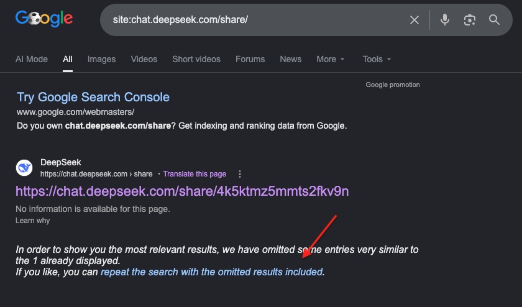Click Translate this page link
This screenshot has width=522, height=307.
coord(195,174)
